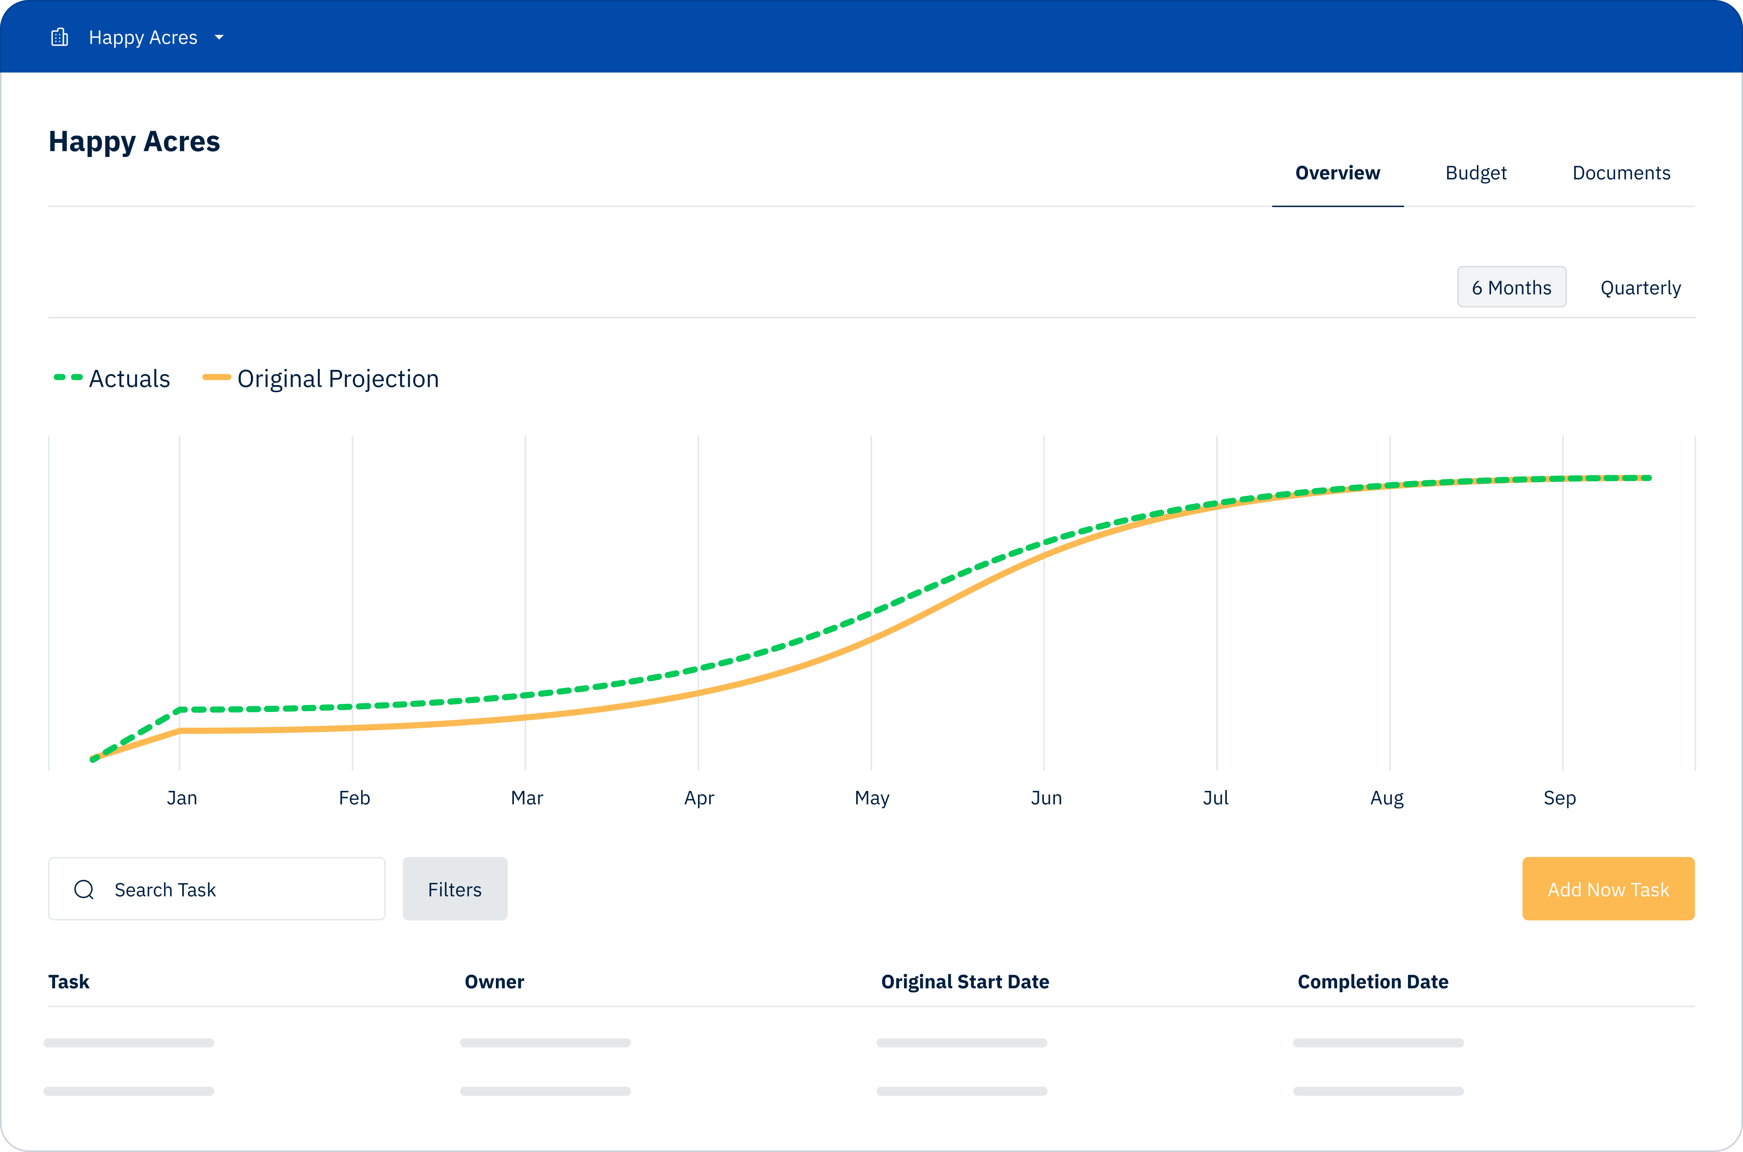The height and width of the screenshot is (1152, 1743).
Task: Click the Happy Acres project name in header
Action: pyautogui.click(x=143, y=38)
